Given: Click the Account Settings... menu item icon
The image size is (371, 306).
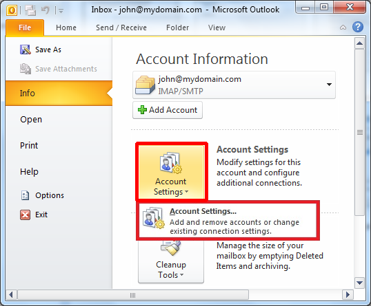Looking at the screenshot, I should click(154, 217).
